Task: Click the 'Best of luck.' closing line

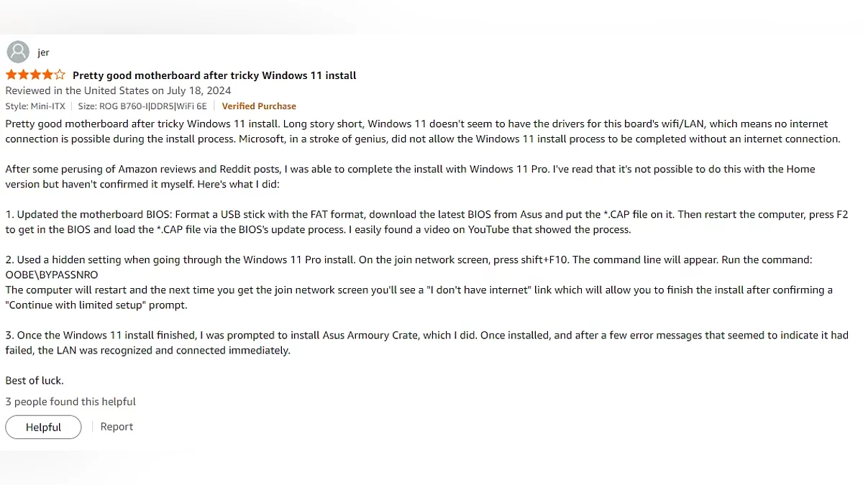Action: [35, 380]
